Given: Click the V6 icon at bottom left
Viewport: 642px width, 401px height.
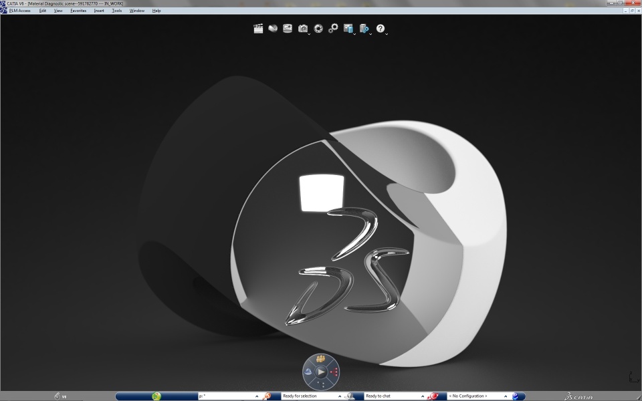Looking at the screenshot, I should click(60, 396).
